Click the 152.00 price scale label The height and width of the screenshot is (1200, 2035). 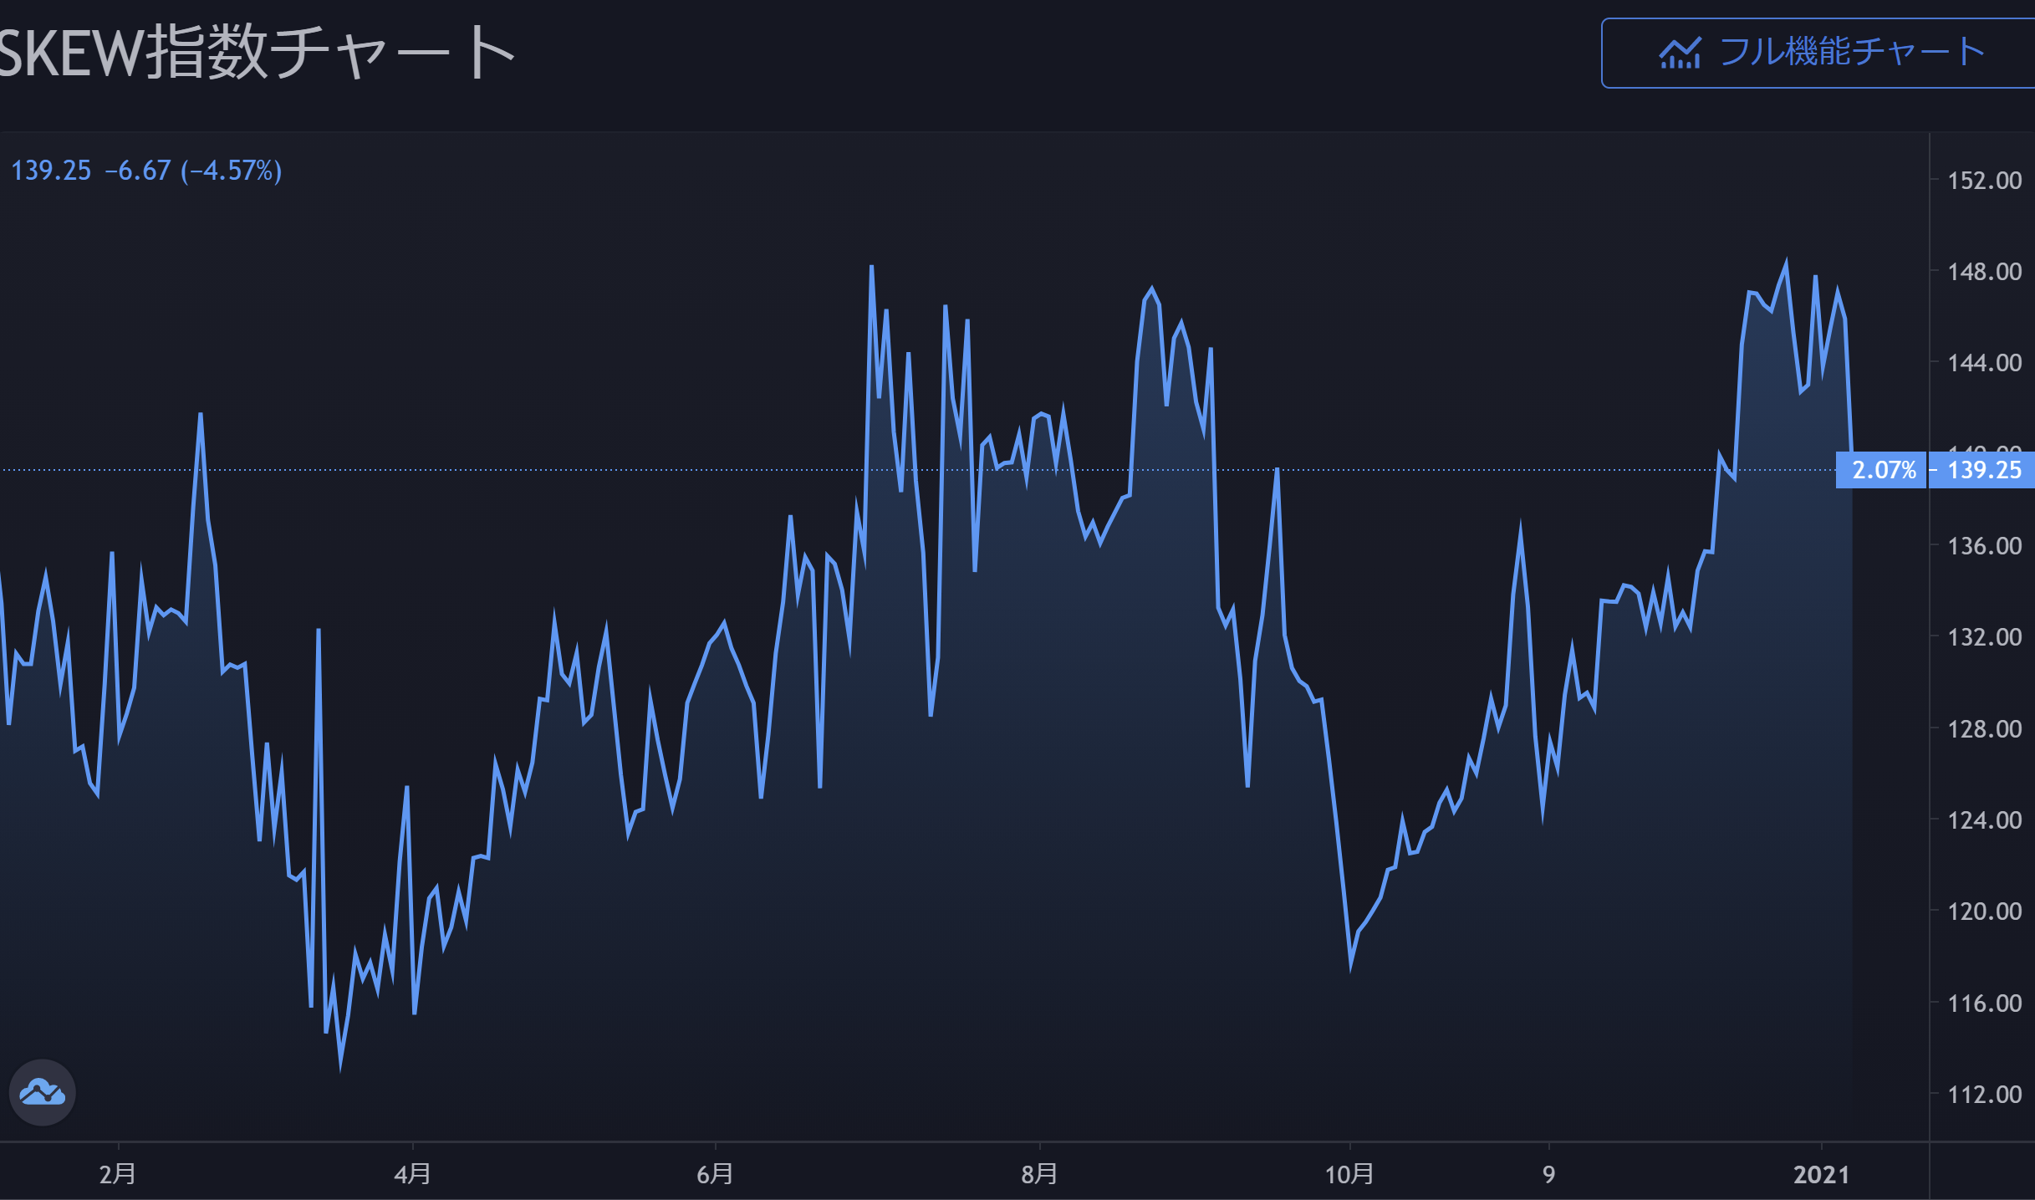1984,181
